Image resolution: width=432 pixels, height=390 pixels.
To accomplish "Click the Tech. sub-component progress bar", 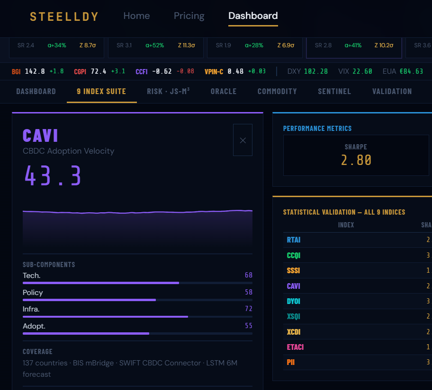I will click(x=137, y=283).
